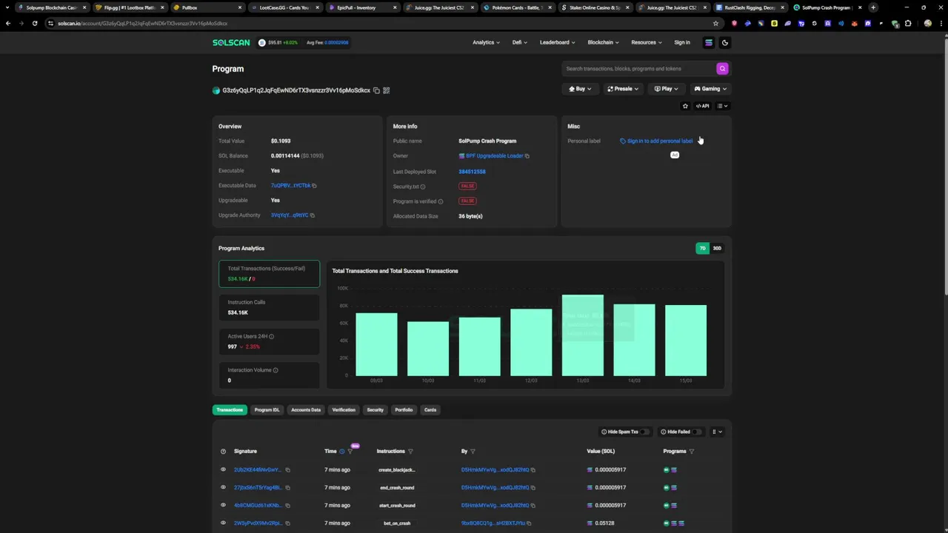Expand the Resources menu
Screen dimensions: 948x533
click(646, 42)
